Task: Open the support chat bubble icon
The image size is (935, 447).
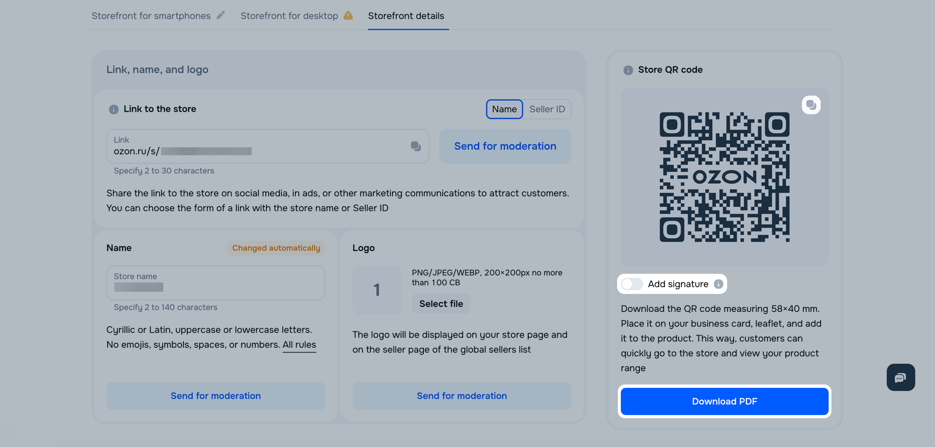Action: click(x=900, y=377)
